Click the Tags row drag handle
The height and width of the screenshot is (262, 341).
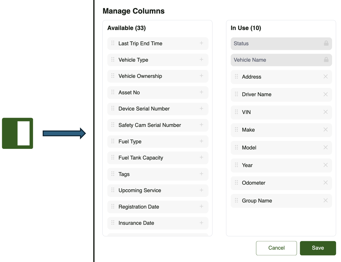[113, 174]
